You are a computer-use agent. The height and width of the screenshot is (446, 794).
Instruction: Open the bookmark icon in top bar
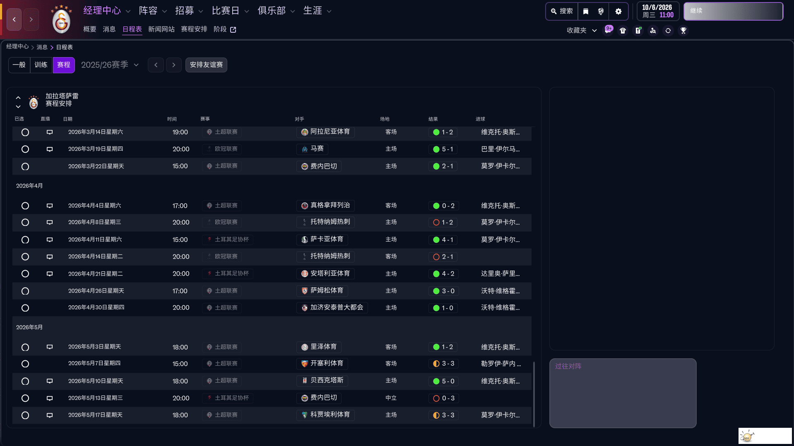[585, 11]
